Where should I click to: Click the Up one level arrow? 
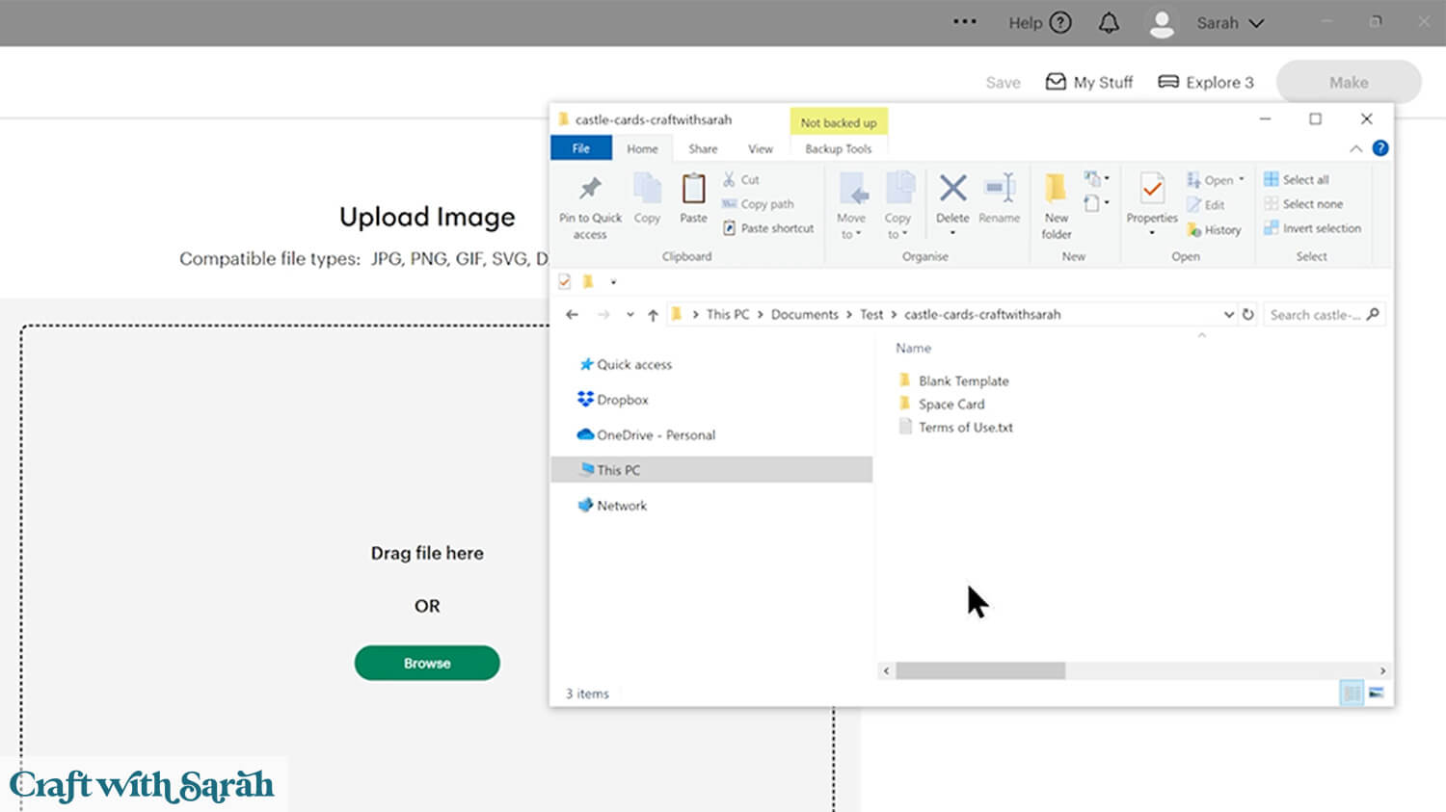653,315
